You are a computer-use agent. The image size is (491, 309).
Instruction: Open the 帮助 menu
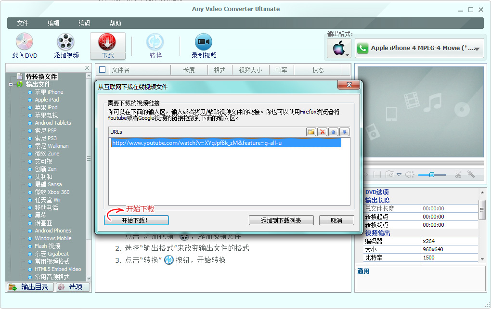[115, 23]
